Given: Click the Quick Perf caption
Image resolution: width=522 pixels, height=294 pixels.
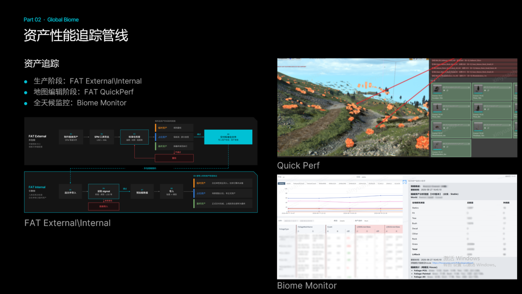Looking at the screenshot, I should click(298, 165).
